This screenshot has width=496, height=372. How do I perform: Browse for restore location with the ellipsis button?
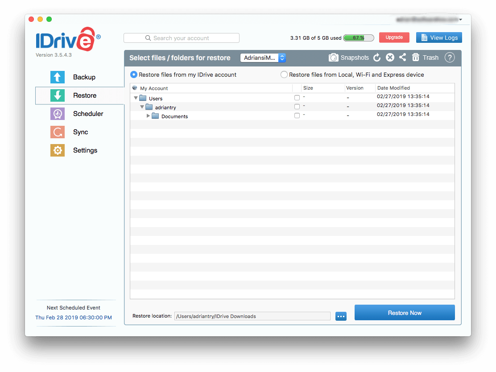[341, 316]
